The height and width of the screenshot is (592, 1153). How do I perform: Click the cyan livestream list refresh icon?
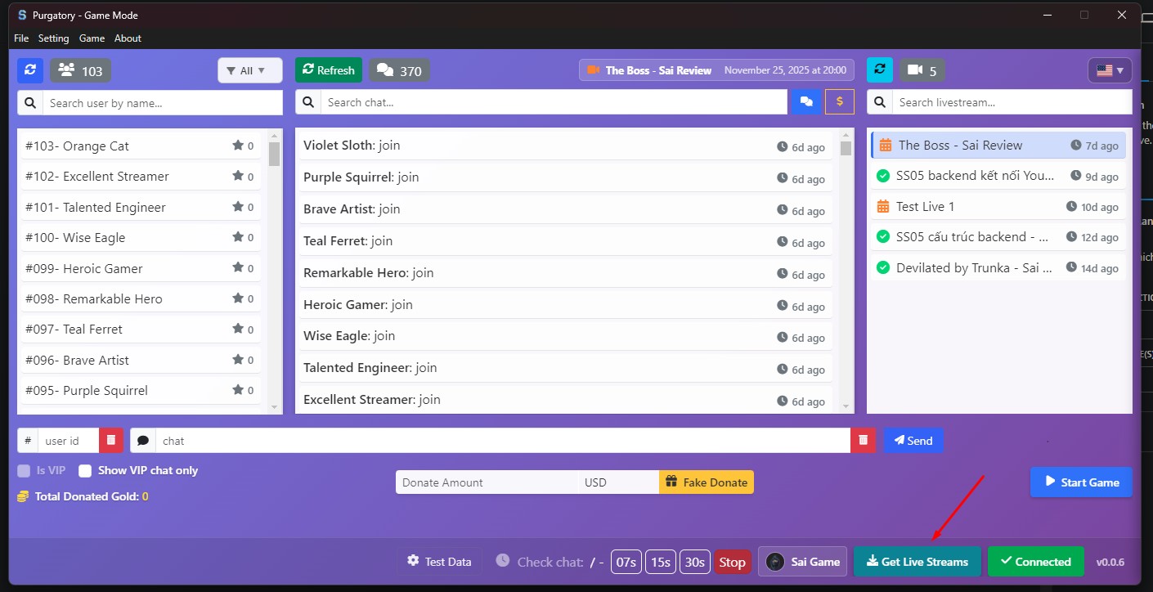pyautogui.click(x=880, y=70)
